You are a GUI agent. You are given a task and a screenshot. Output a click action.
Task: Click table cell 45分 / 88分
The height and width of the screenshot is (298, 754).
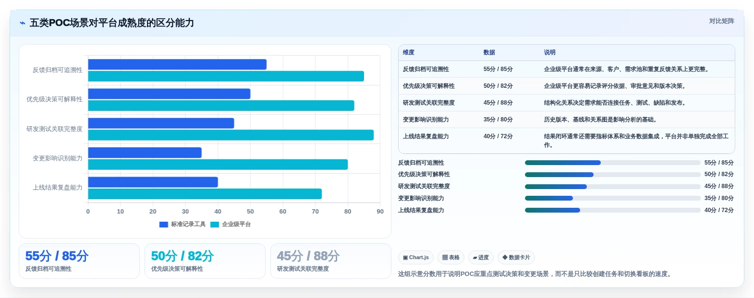click(498, 103)
